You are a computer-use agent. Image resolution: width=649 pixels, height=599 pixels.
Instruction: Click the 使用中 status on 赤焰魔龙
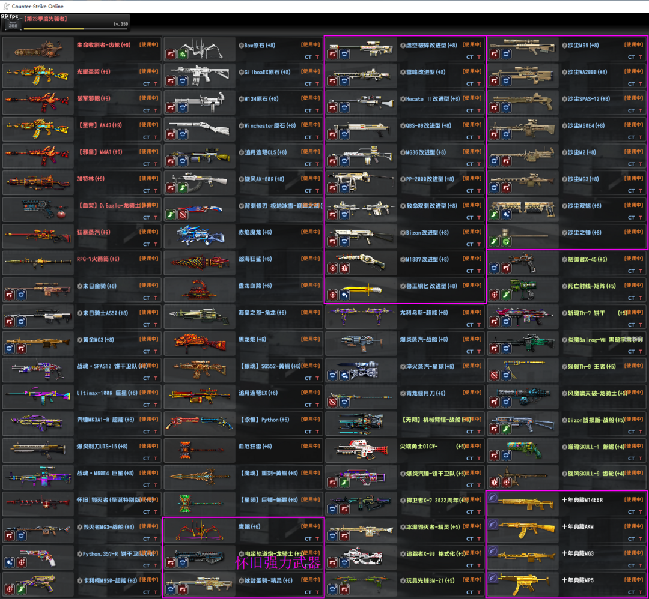[311, 232]
